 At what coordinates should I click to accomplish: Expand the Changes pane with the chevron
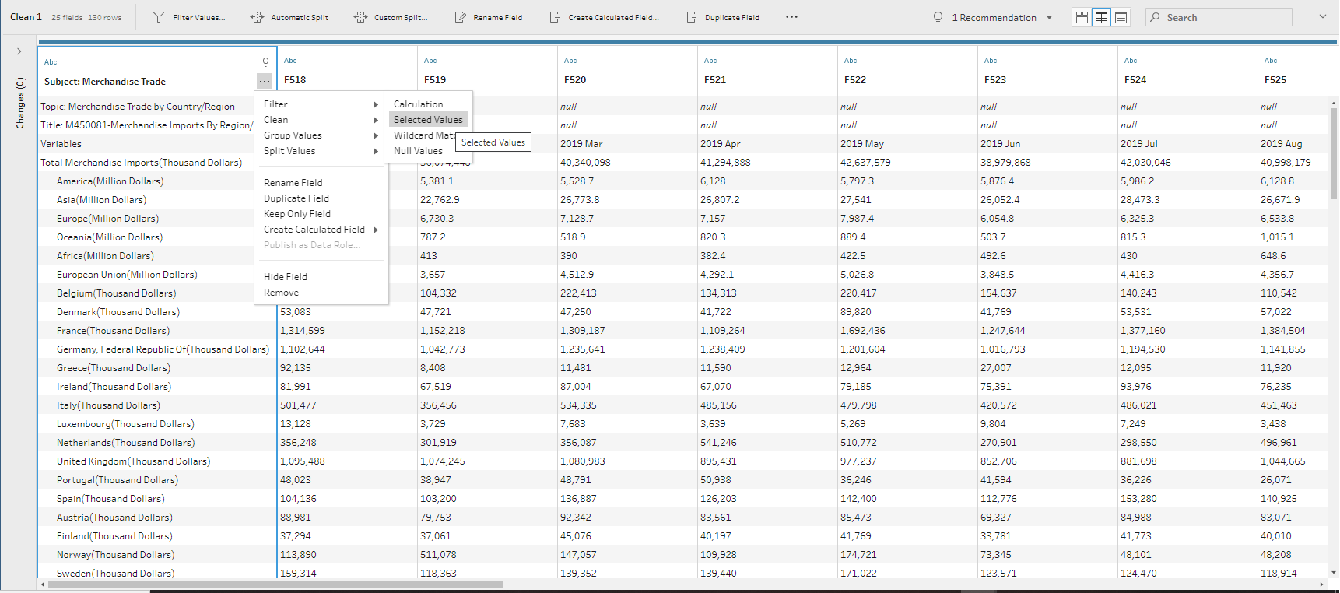pyautogui.click(x=19, y=51)
